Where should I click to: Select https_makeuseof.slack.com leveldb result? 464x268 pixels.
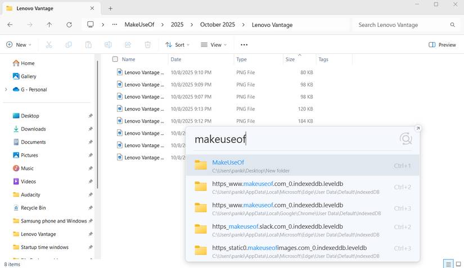coord(303,230)
